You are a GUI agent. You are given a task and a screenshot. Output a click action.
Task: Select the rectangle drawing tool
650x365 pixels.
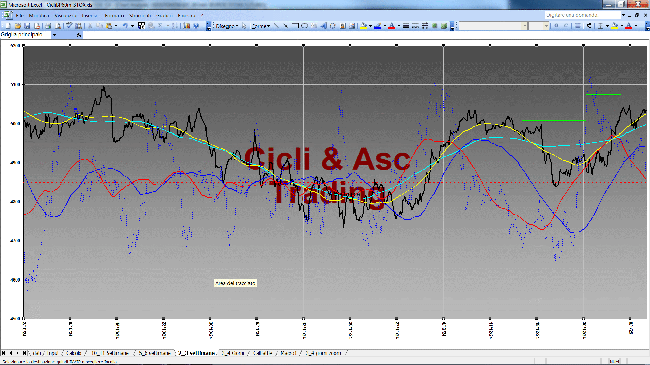tap(295, 26)
